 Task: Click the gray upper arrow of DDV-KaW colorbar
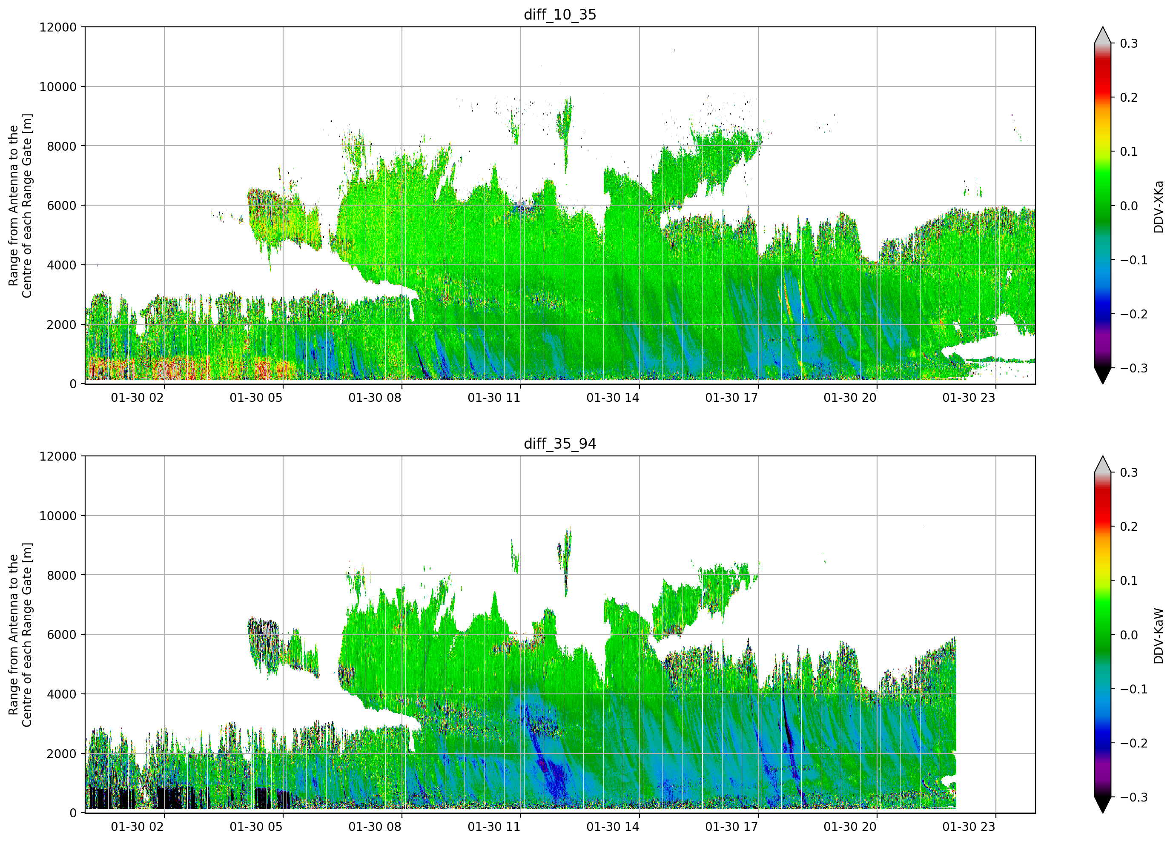1103,464
